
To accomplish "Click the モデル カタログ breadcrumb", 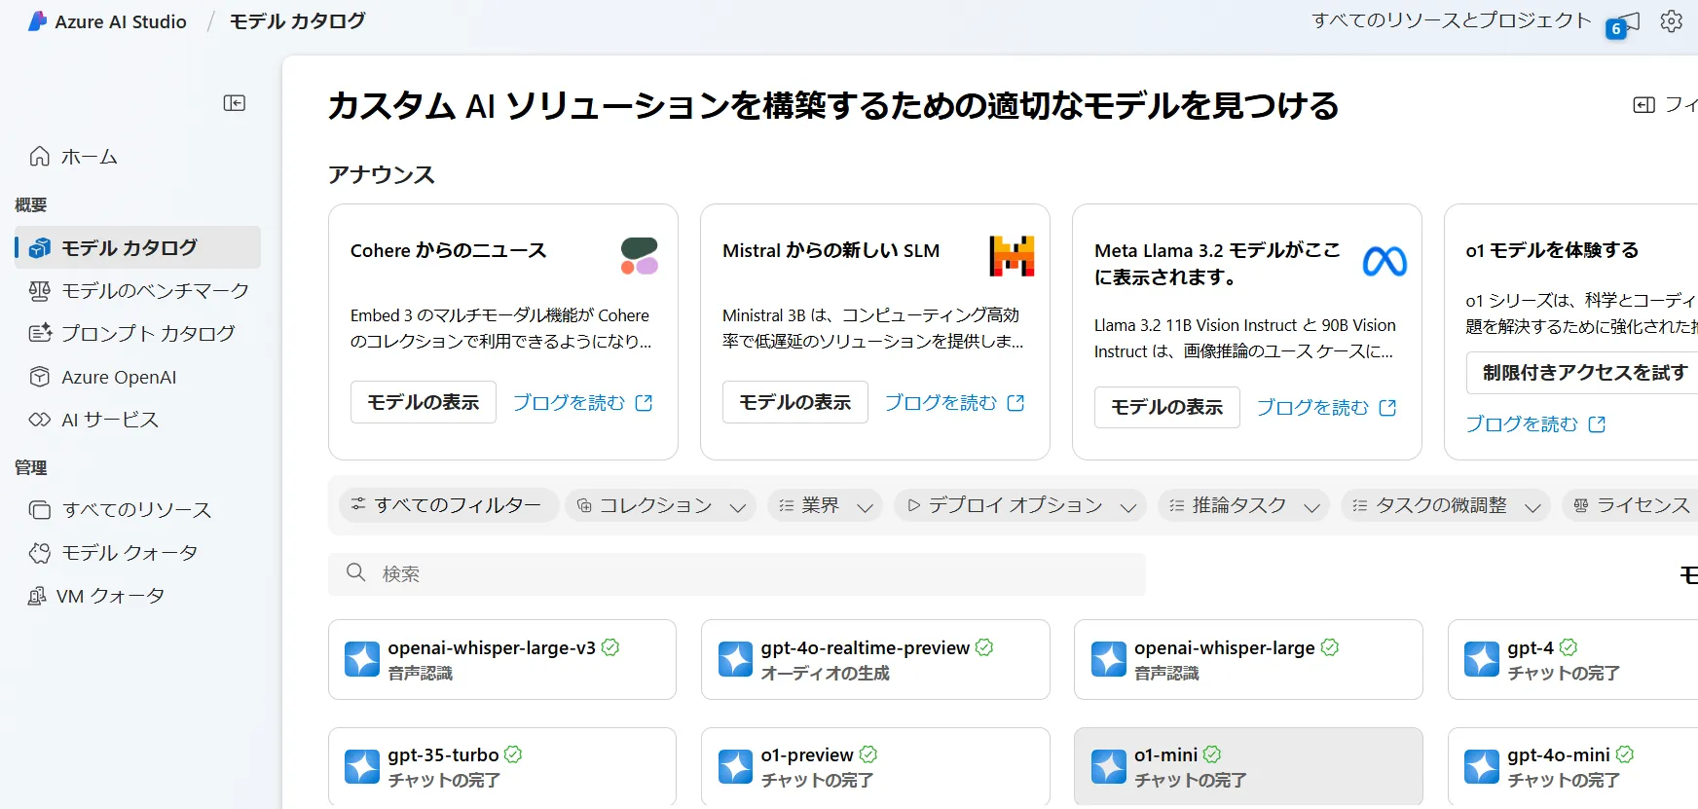I will click(298, 20).
